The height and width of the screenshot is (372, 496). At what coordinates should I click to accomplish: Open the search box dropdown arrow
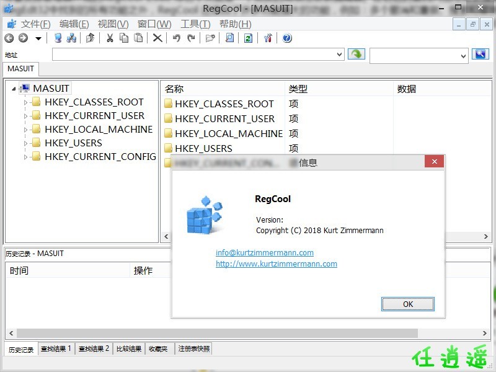(x=463, y=56)
